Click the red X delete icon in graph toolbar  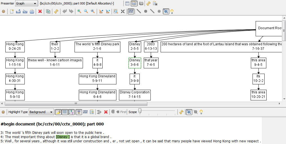click(x=40, y=12)
